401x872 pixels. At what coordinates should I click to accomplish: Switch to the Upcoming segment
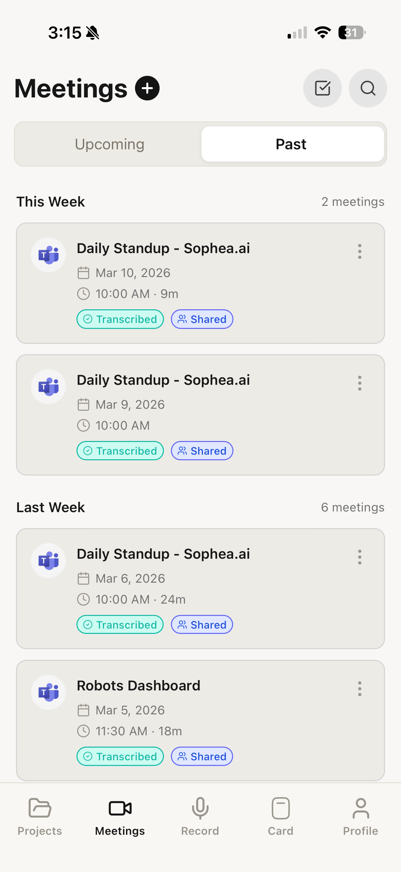[x=109, y=144]
